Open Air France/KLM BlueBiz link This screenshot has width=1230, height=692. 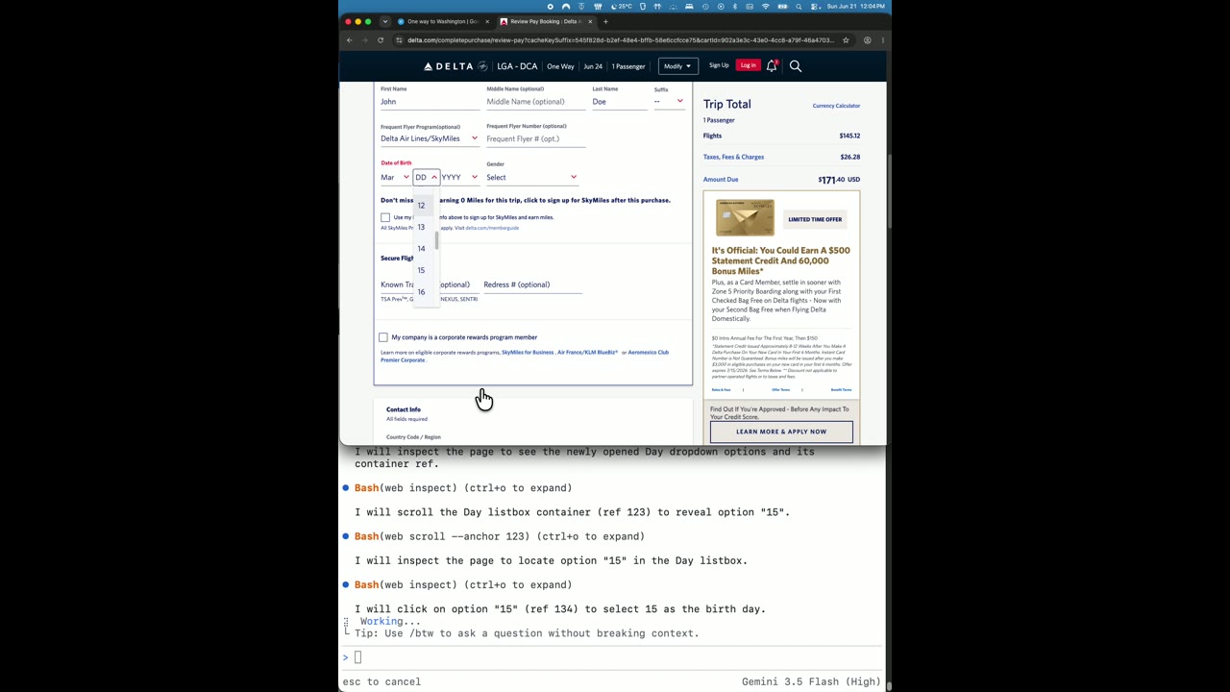tap(587, 353)
